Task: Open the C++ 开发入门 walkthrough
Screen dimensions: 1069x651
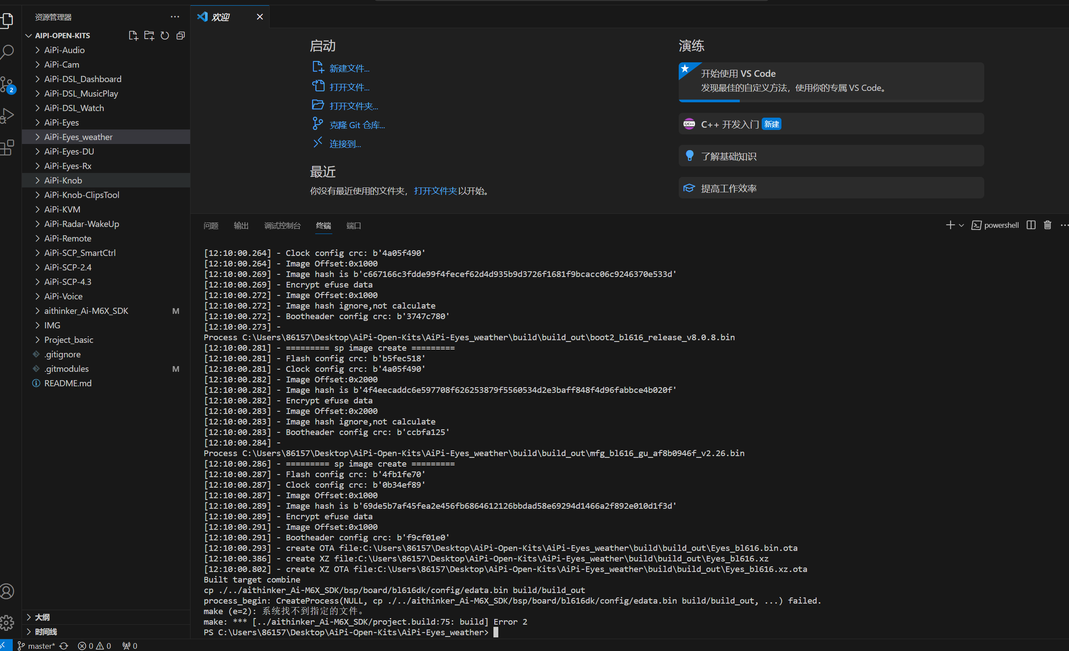Action: click(831, 124)
